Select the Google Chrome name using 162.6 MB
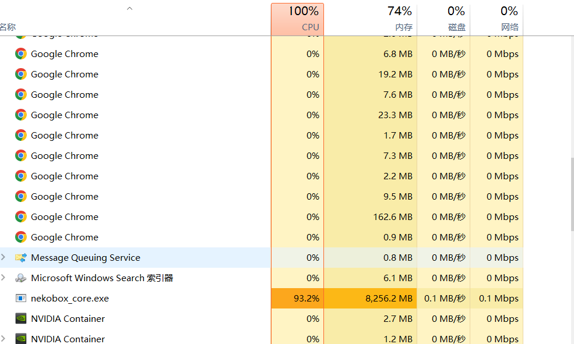 [x=65, y=217]
